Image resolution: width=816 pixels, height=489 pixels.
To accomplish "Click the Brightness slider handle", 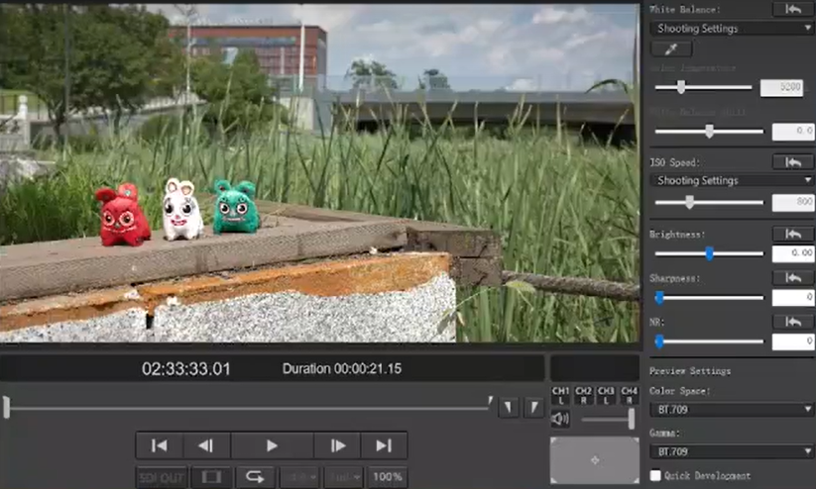I will coord(709,253).
